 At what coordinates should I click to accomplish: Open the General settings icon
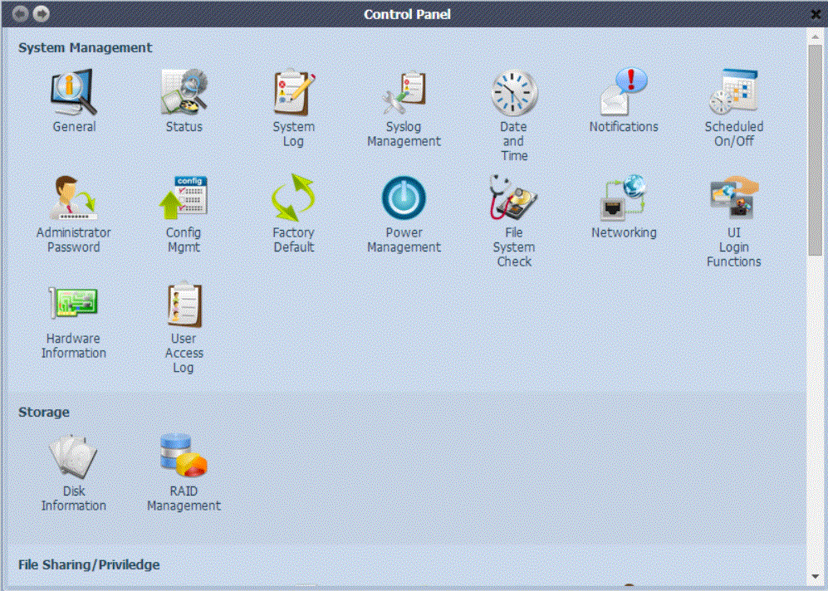tap(74, 92)
